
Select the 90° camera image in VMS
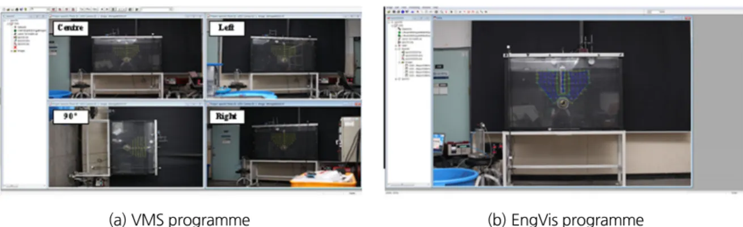coord(125,147)
